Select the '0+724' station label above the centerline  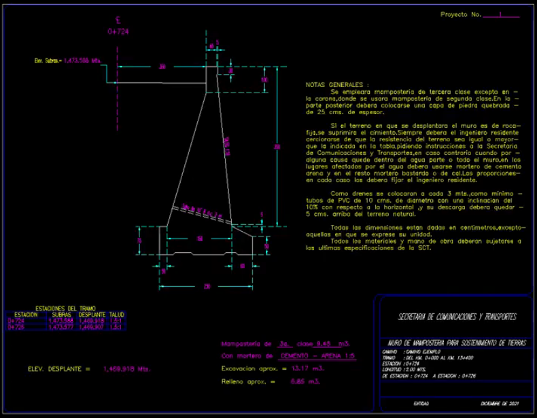[118, 31]
